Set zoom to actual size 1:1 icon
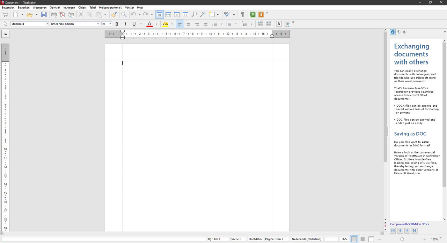Screen dimensions: 447x243 tap(160, 15)
